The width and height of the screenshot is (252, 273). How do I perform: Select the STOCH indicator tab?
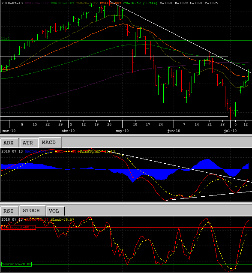[33, 211]
